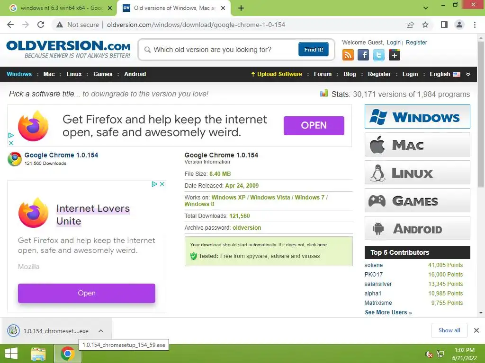Go back to the previous page
Image resolution: width=485 pixels, height=363 pixels.
tap(10, 25)
